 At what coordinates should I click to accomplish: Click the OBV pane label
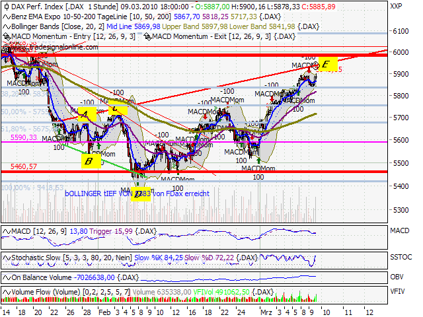coord(397,277)
